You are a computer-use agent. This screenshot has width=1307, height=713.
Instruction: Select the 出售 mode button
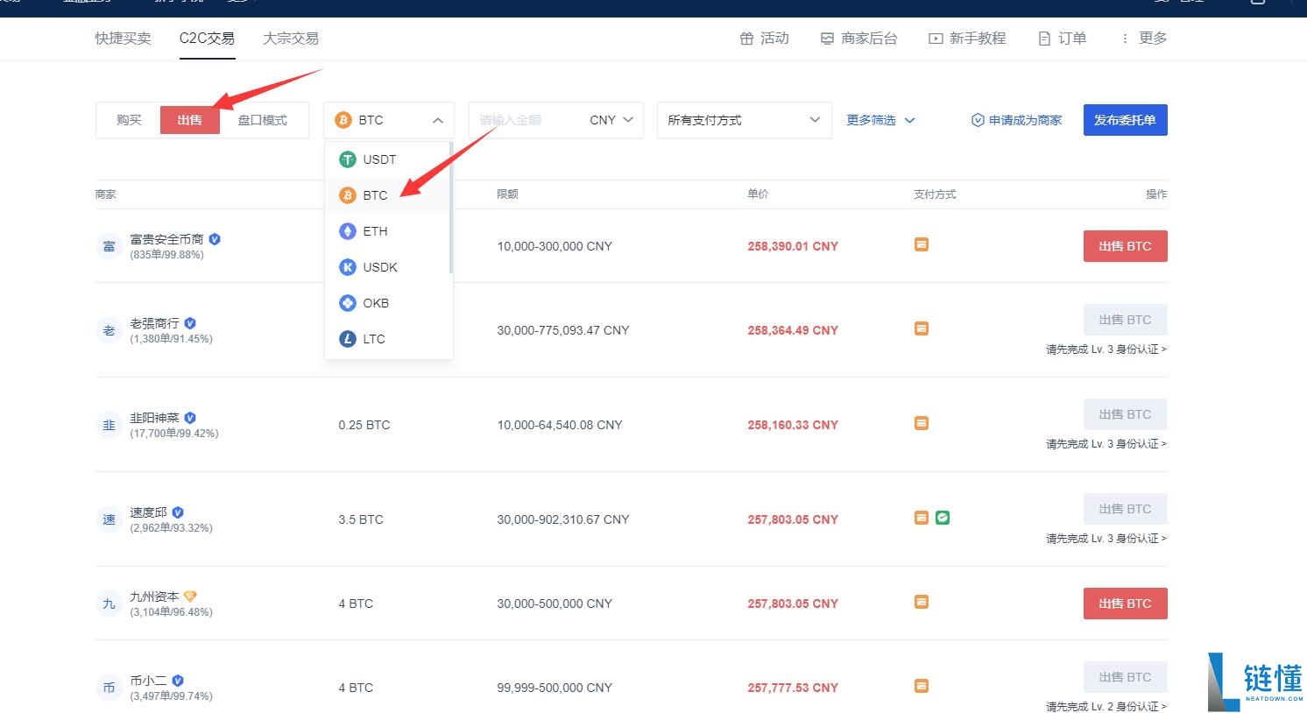pos(190,120)
